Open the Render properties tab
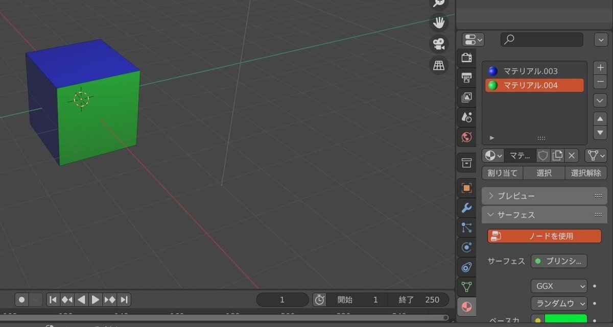613x327 pixels. (x=466, y=58)
